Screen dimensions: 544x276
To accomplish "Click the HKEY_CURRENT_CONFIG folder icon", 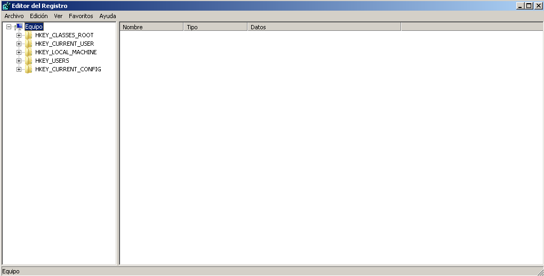I will (29, 69).
